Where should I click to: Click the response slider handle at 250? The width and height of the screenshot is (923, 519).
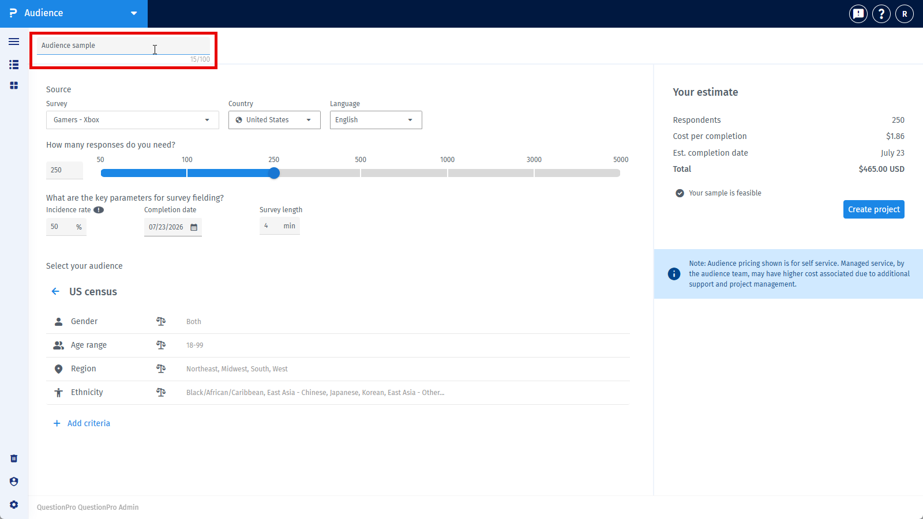274,173
